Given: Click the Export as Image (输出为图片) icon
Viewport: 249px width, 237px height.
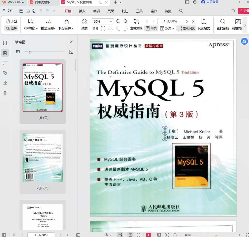Looking at the screenshot, I should (x=48, y=22).
